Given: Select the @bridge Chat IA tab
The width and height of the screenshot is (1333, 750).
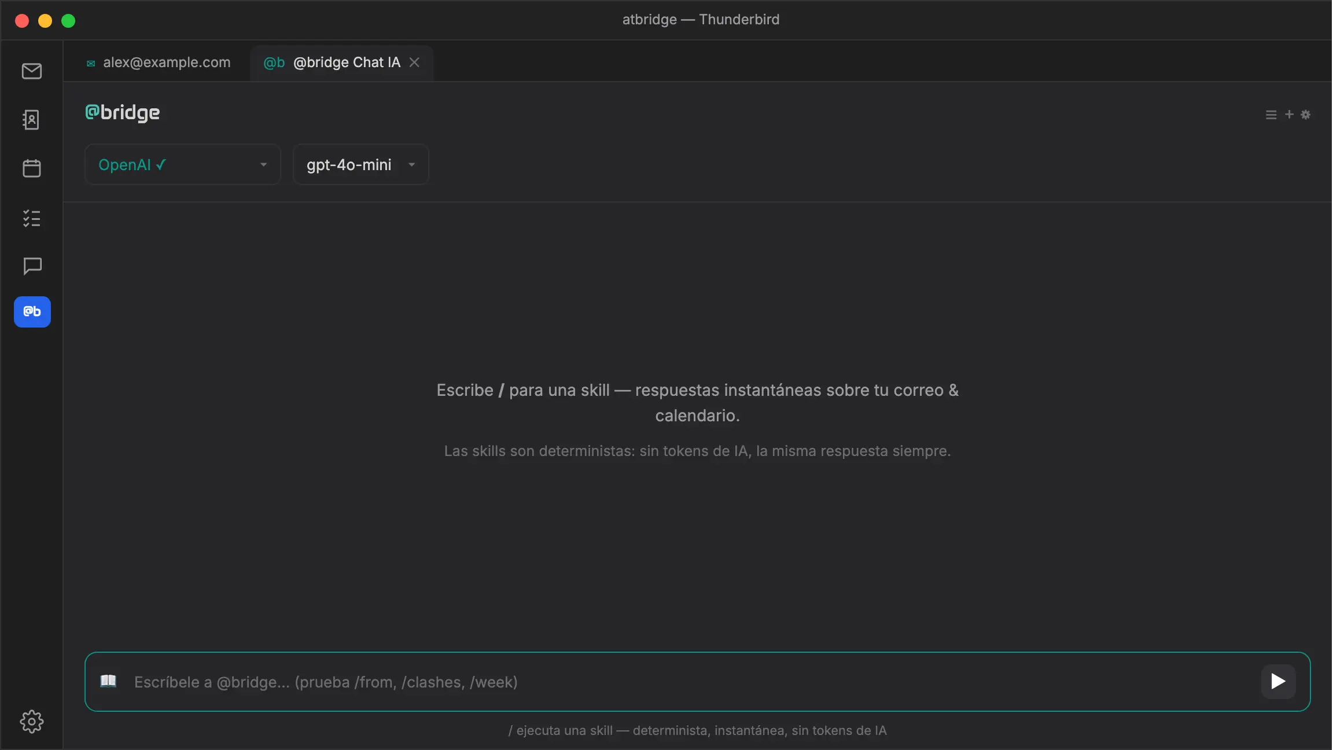Looking at the screenshot, I should pos(341,62).
